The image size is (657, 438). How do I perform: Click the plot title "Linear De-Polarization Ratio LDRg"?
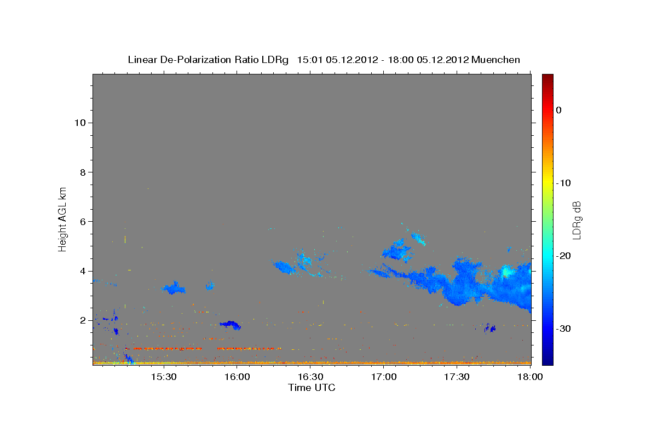(x=208, y=60)
